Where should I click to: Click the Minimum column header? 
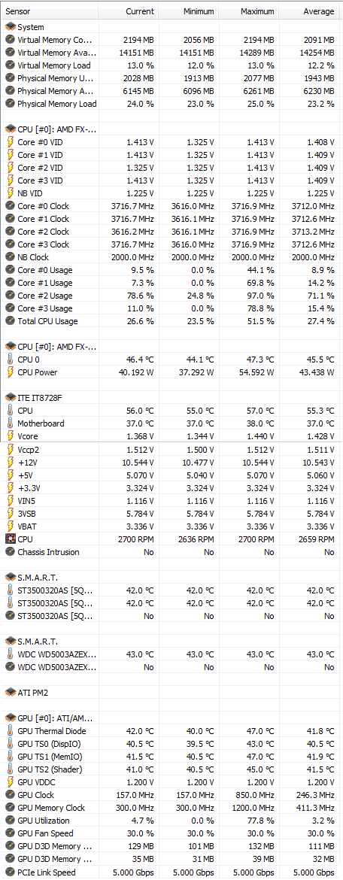(x=189, y=11)
